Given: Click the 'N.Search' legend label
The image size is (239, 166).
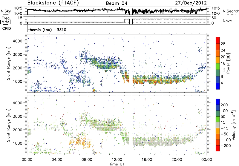Looking at the screenshot, I should (x=231, y=11).
